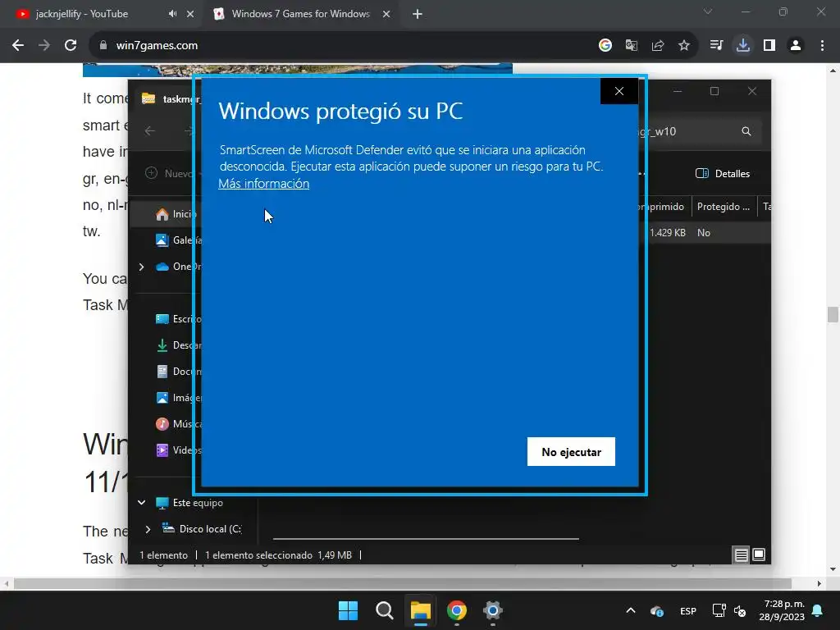The image size is (840, 630).
Task: Open File Explorer from taskbar
Action: point(421,610)
